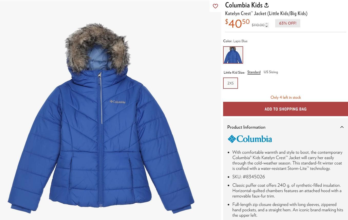Add jacket to favorites with heart icon

click(x=215, y=6)
